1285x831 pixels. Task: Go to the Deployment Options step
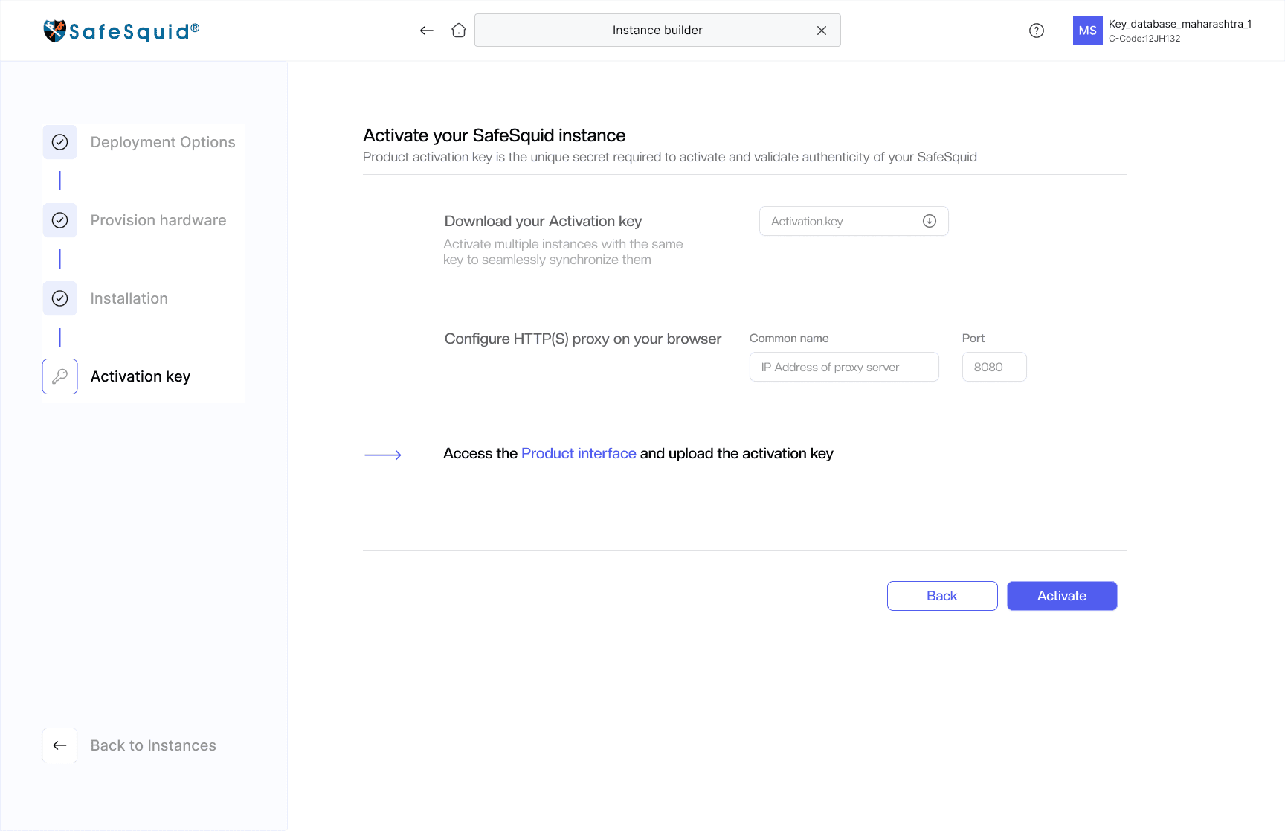[163, 142]
